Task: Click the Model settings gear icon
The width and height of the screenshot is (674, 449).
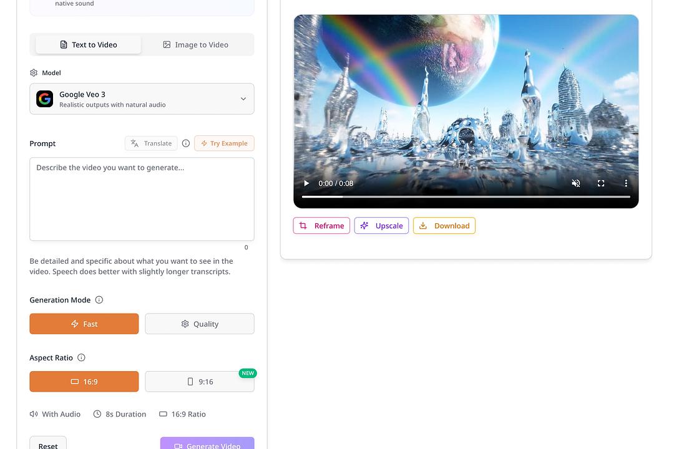Action: [x=34, y=72]
